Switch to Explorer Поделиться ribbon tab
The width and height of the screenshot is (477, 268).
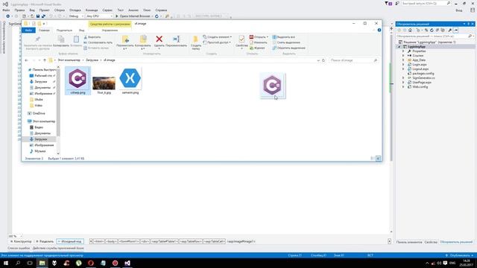[x=64, y=31]
